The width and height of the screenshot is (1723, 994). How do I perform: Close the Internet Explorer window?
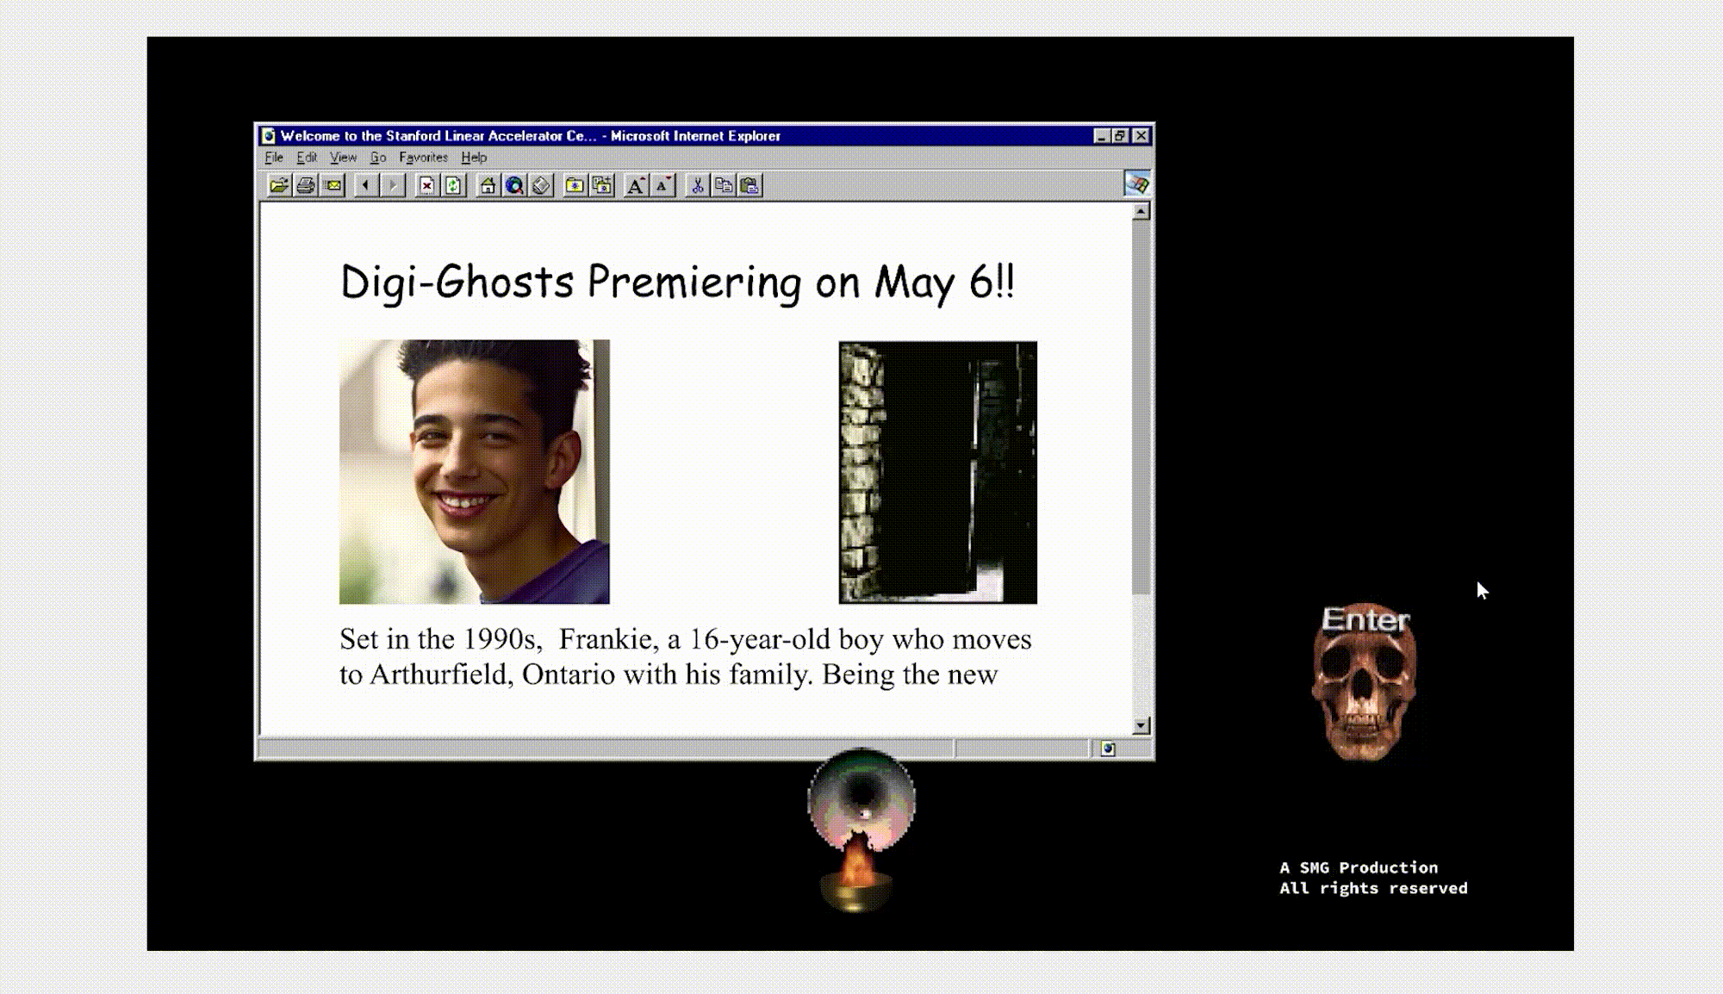tap(1141, 136)
